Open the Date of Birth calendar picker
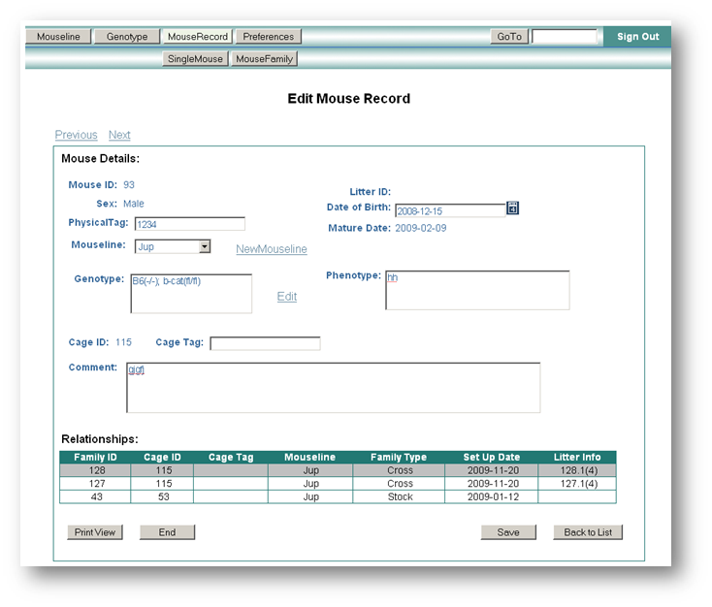This screenshot has height=607, width=712. [x=513, y=208]
